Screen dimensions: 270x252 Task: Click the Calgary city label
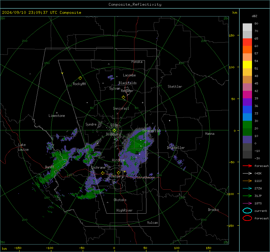[117, 176]
